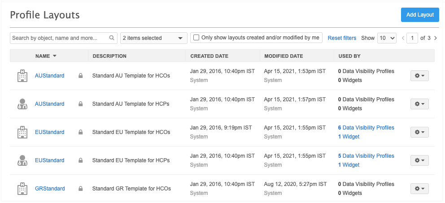Viewport: 445px width, 203px height.
Task: Click the page number input box
Action: 412,38
